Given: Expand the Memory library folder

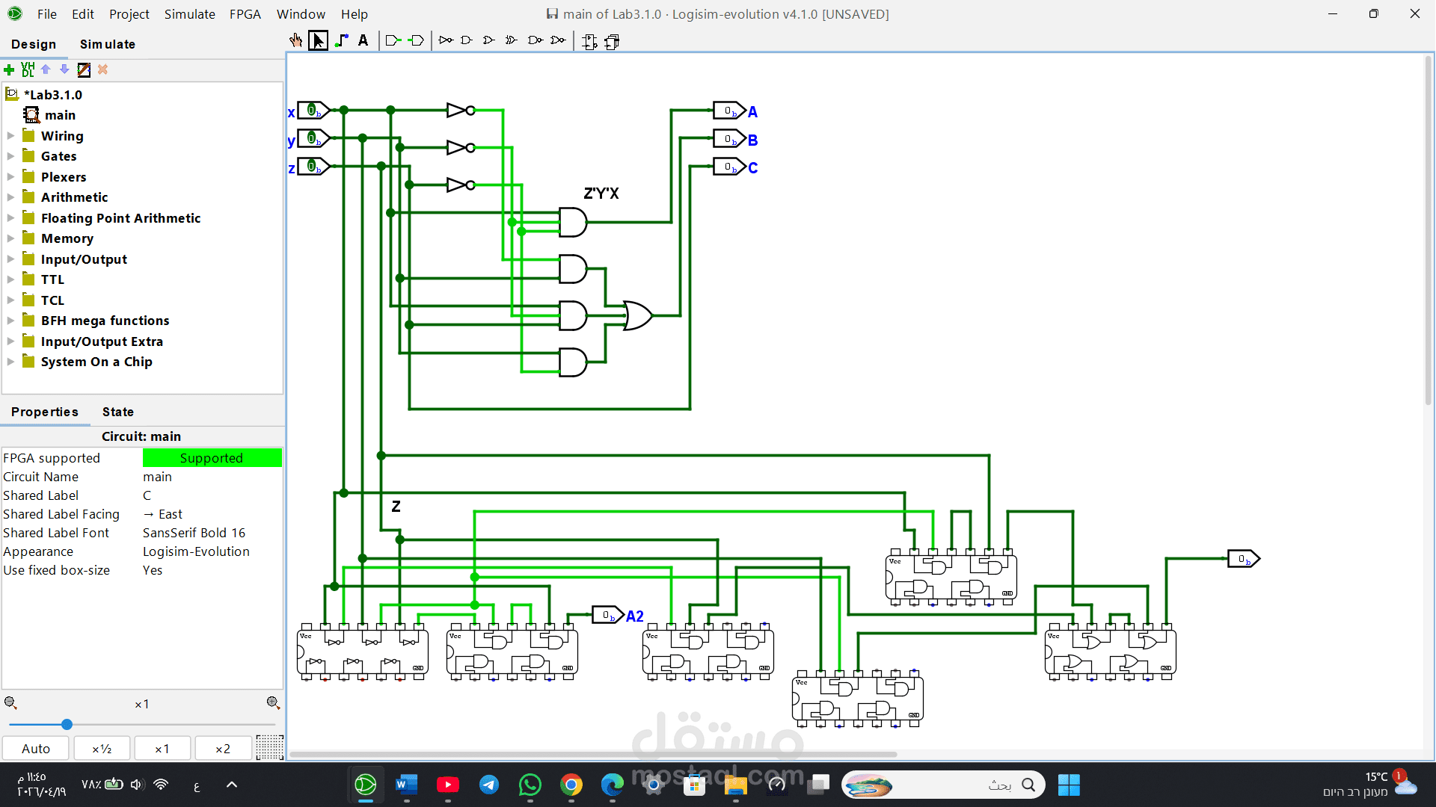Looking at the screenshot, I should [10, 238].
